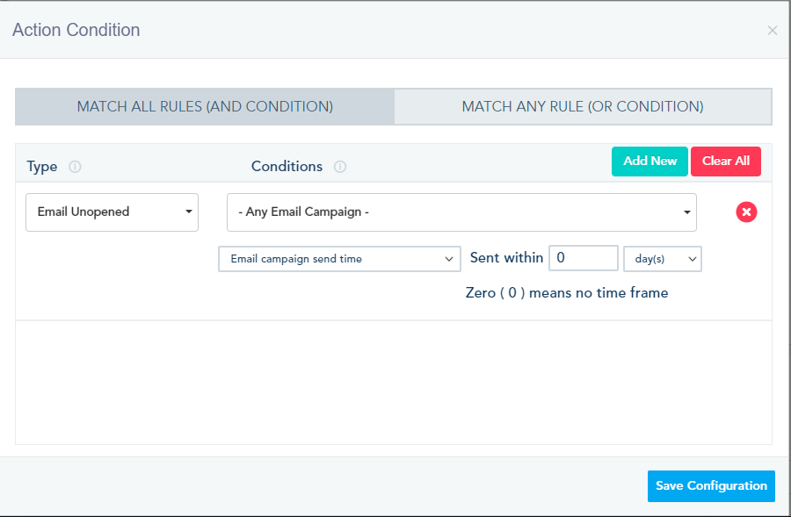Screen dimensions: 791x517
Task: Open the day(s) time unit dropdown
Action: coord(662,259)
